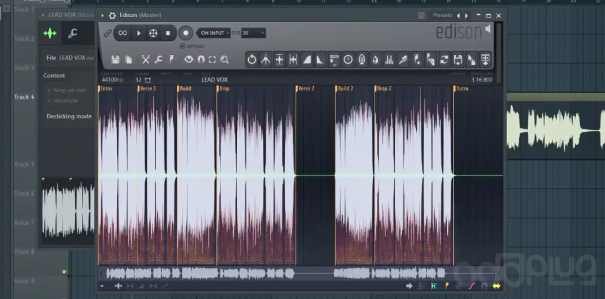Click the previous preset arrow
Screen dimensions: 605x299
tap(458, 15)
